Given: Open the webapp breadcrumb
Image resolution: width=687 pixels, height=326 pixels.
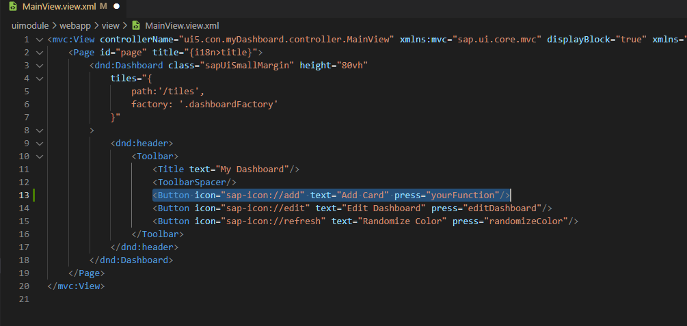Looking at the screenshot, I should click(x=75, y=25).
